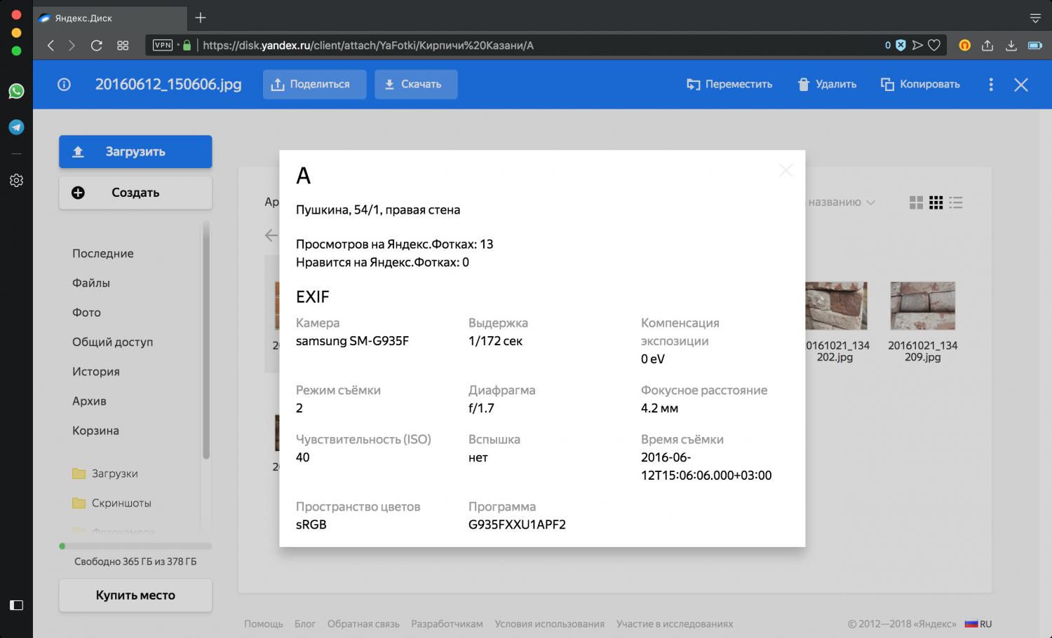The height and width of the screenshot is (638, 1052).
Task: Switch to large tiles view icon
Action: (x=916, y=202)
